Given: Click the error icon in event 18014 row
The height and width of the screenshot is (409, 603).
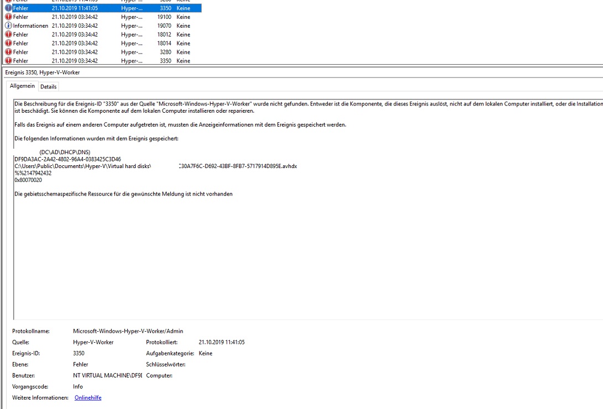Looking at the screenshot, I should click(x=8, y=44).
